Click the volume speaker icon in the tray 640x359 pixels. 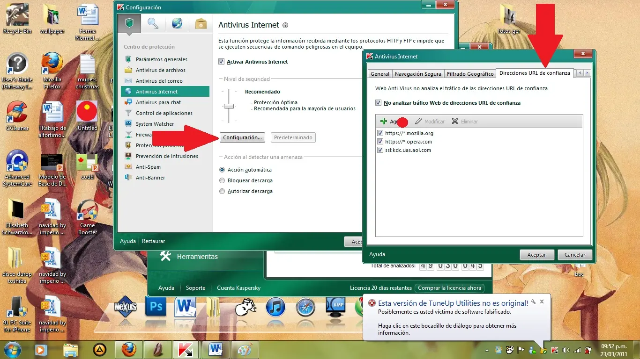(x=566, y=350)
